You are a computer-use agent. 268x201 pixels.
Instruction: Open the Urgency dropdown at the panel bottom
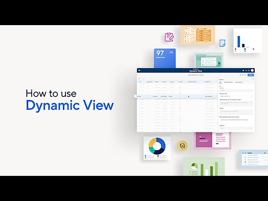pos(236,128)
